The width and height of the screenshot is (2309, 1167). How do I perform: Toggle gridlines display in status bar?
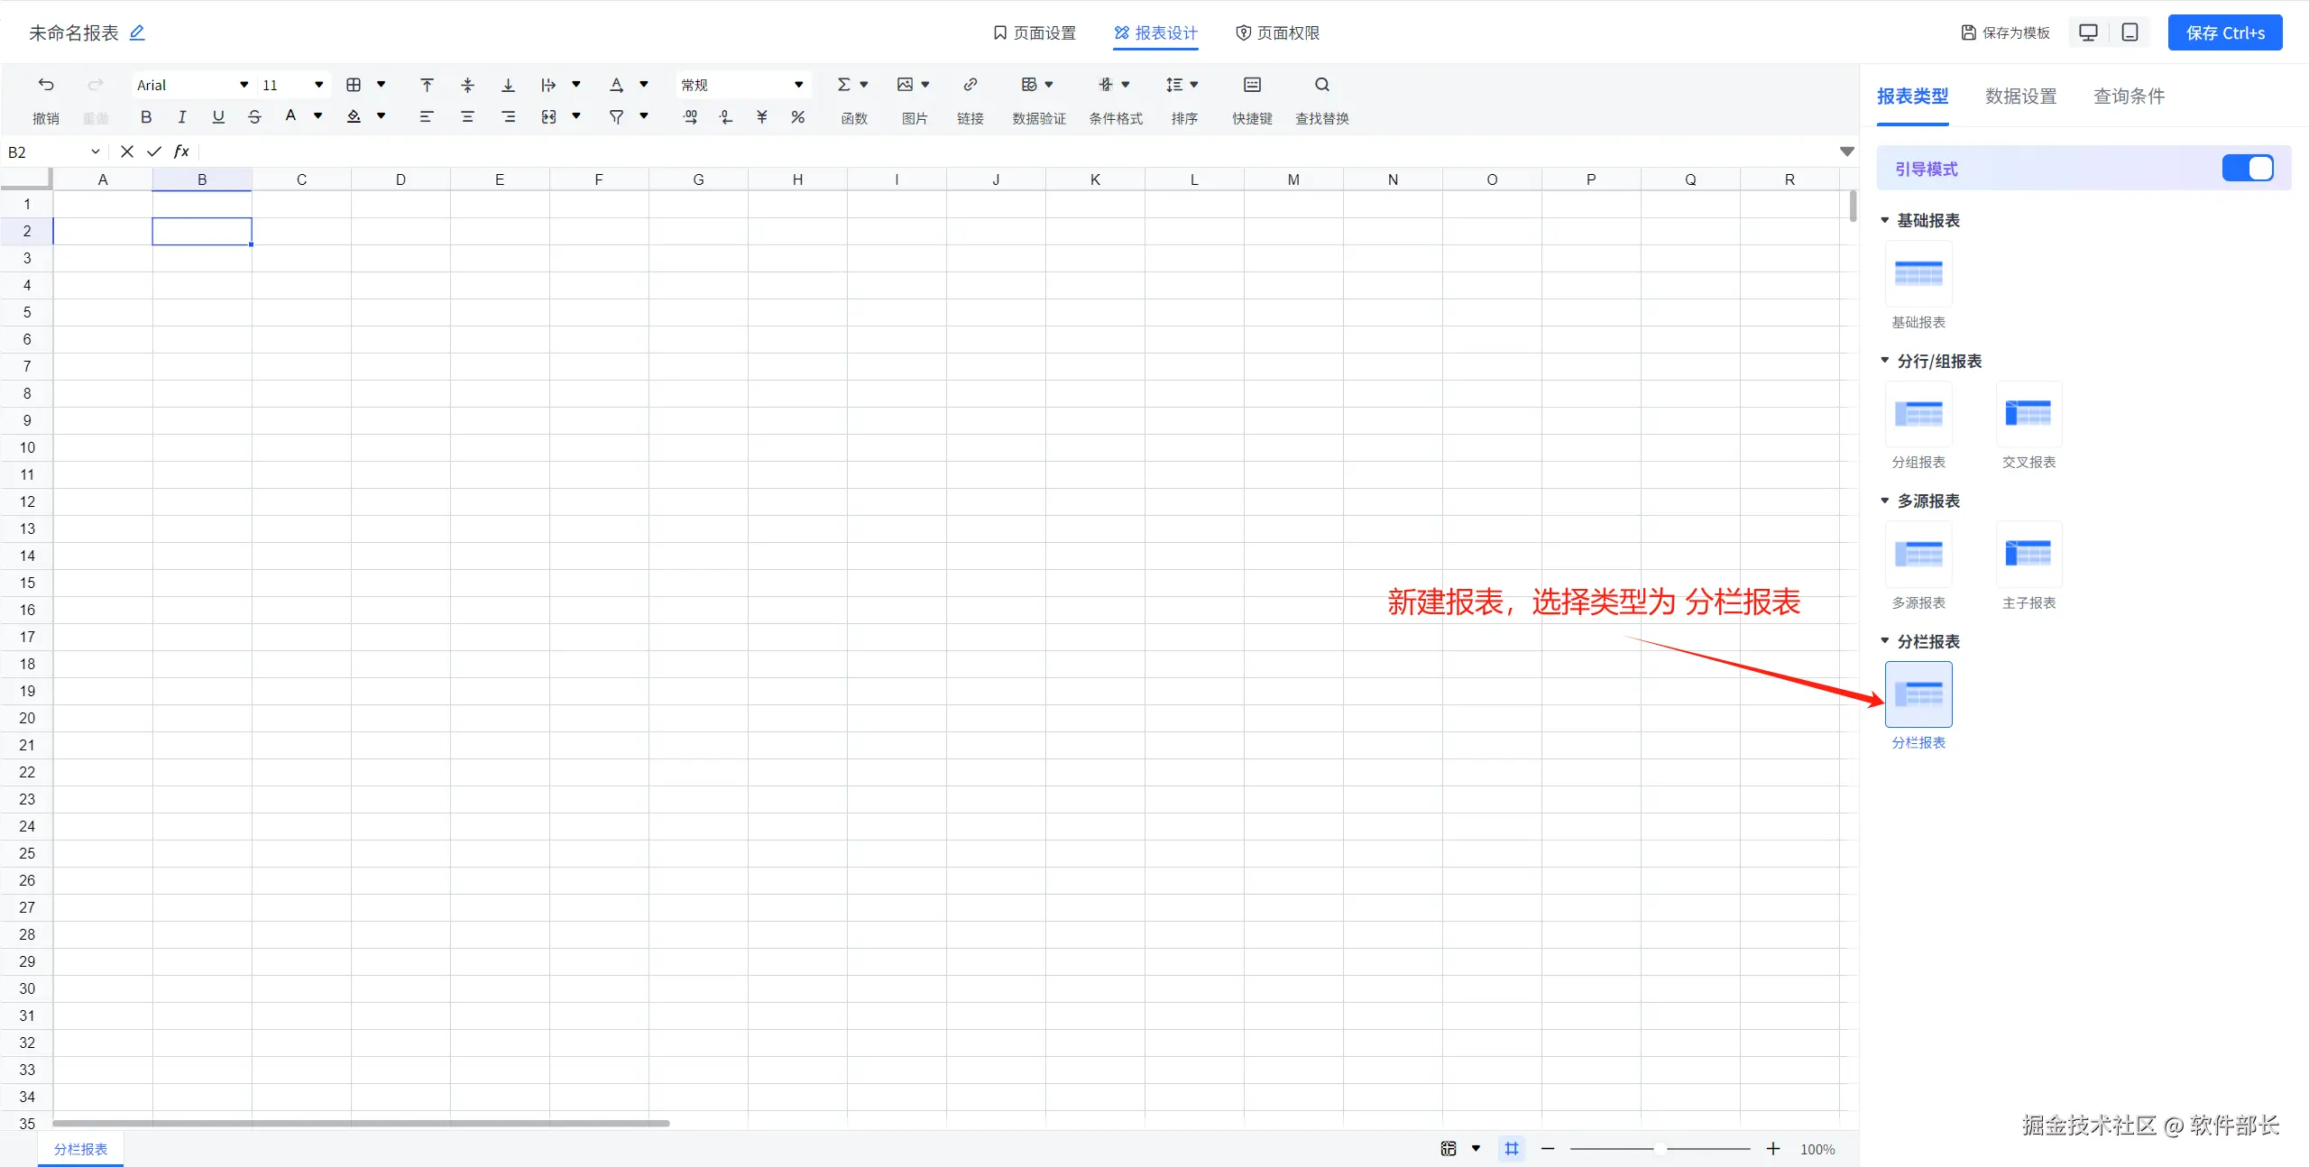[x=1512, y=1148]
